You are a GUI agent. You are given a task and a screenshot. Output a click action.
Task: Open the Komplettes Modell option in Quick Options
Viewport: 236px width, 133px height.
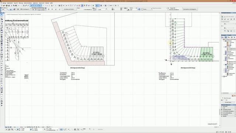228,110
